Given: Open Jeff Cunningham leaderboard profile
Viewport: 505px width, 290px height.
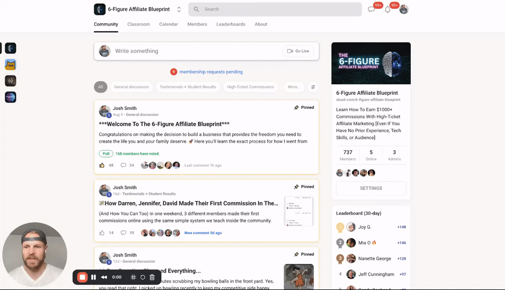Looking at the screenshot, I should point(376,274).
